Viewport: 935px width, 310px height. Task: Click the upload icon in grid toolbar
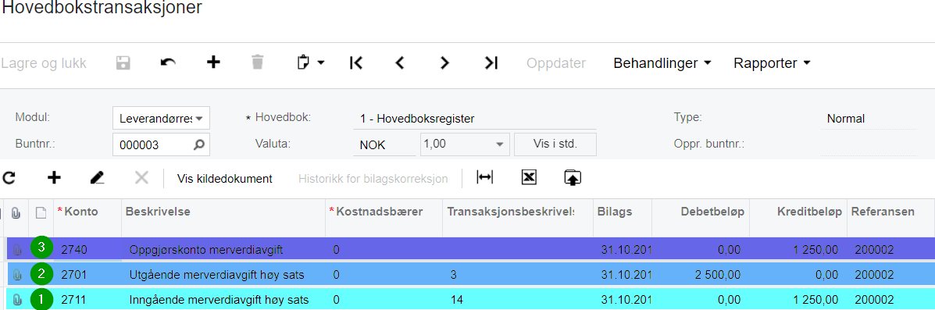click(573, 178)
